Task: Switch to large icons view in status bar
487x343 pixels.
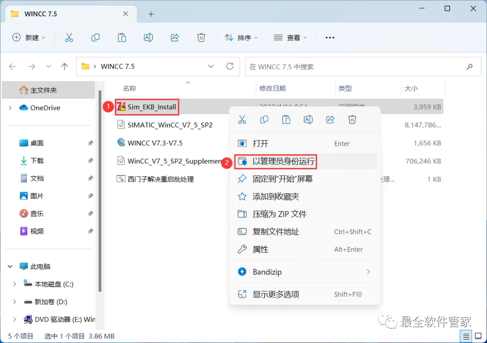Action: [478, 336]
